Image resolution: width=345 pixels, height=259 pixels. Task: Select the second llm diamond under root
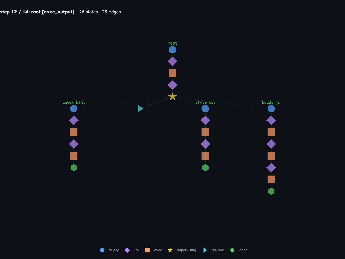click(172, 85)
